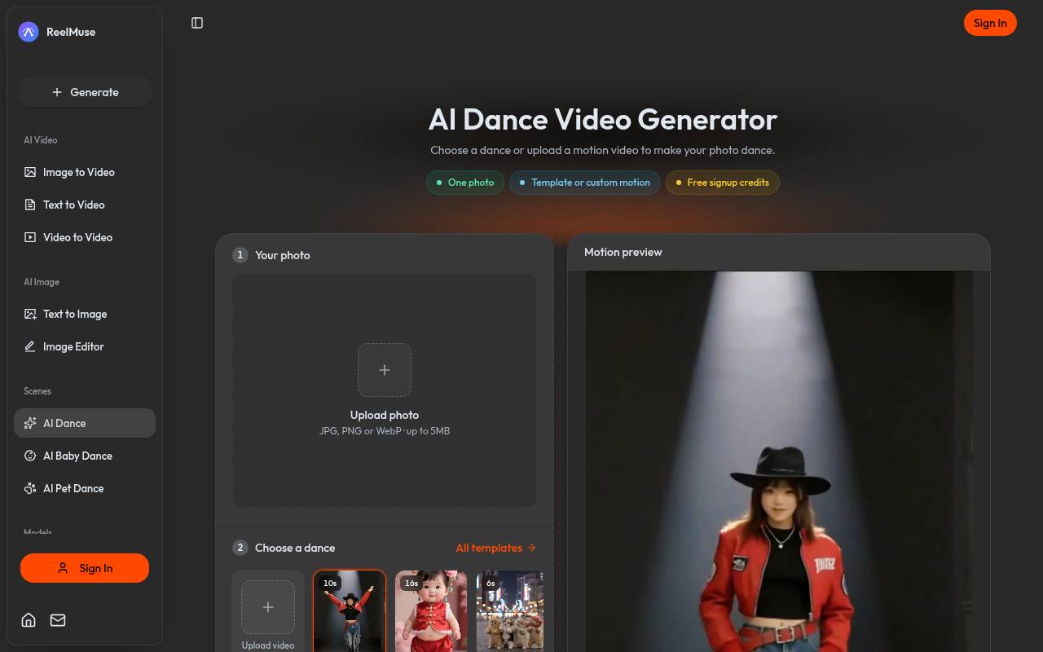
Task: Click the AI Video section label
Action: tap(41, 140)
